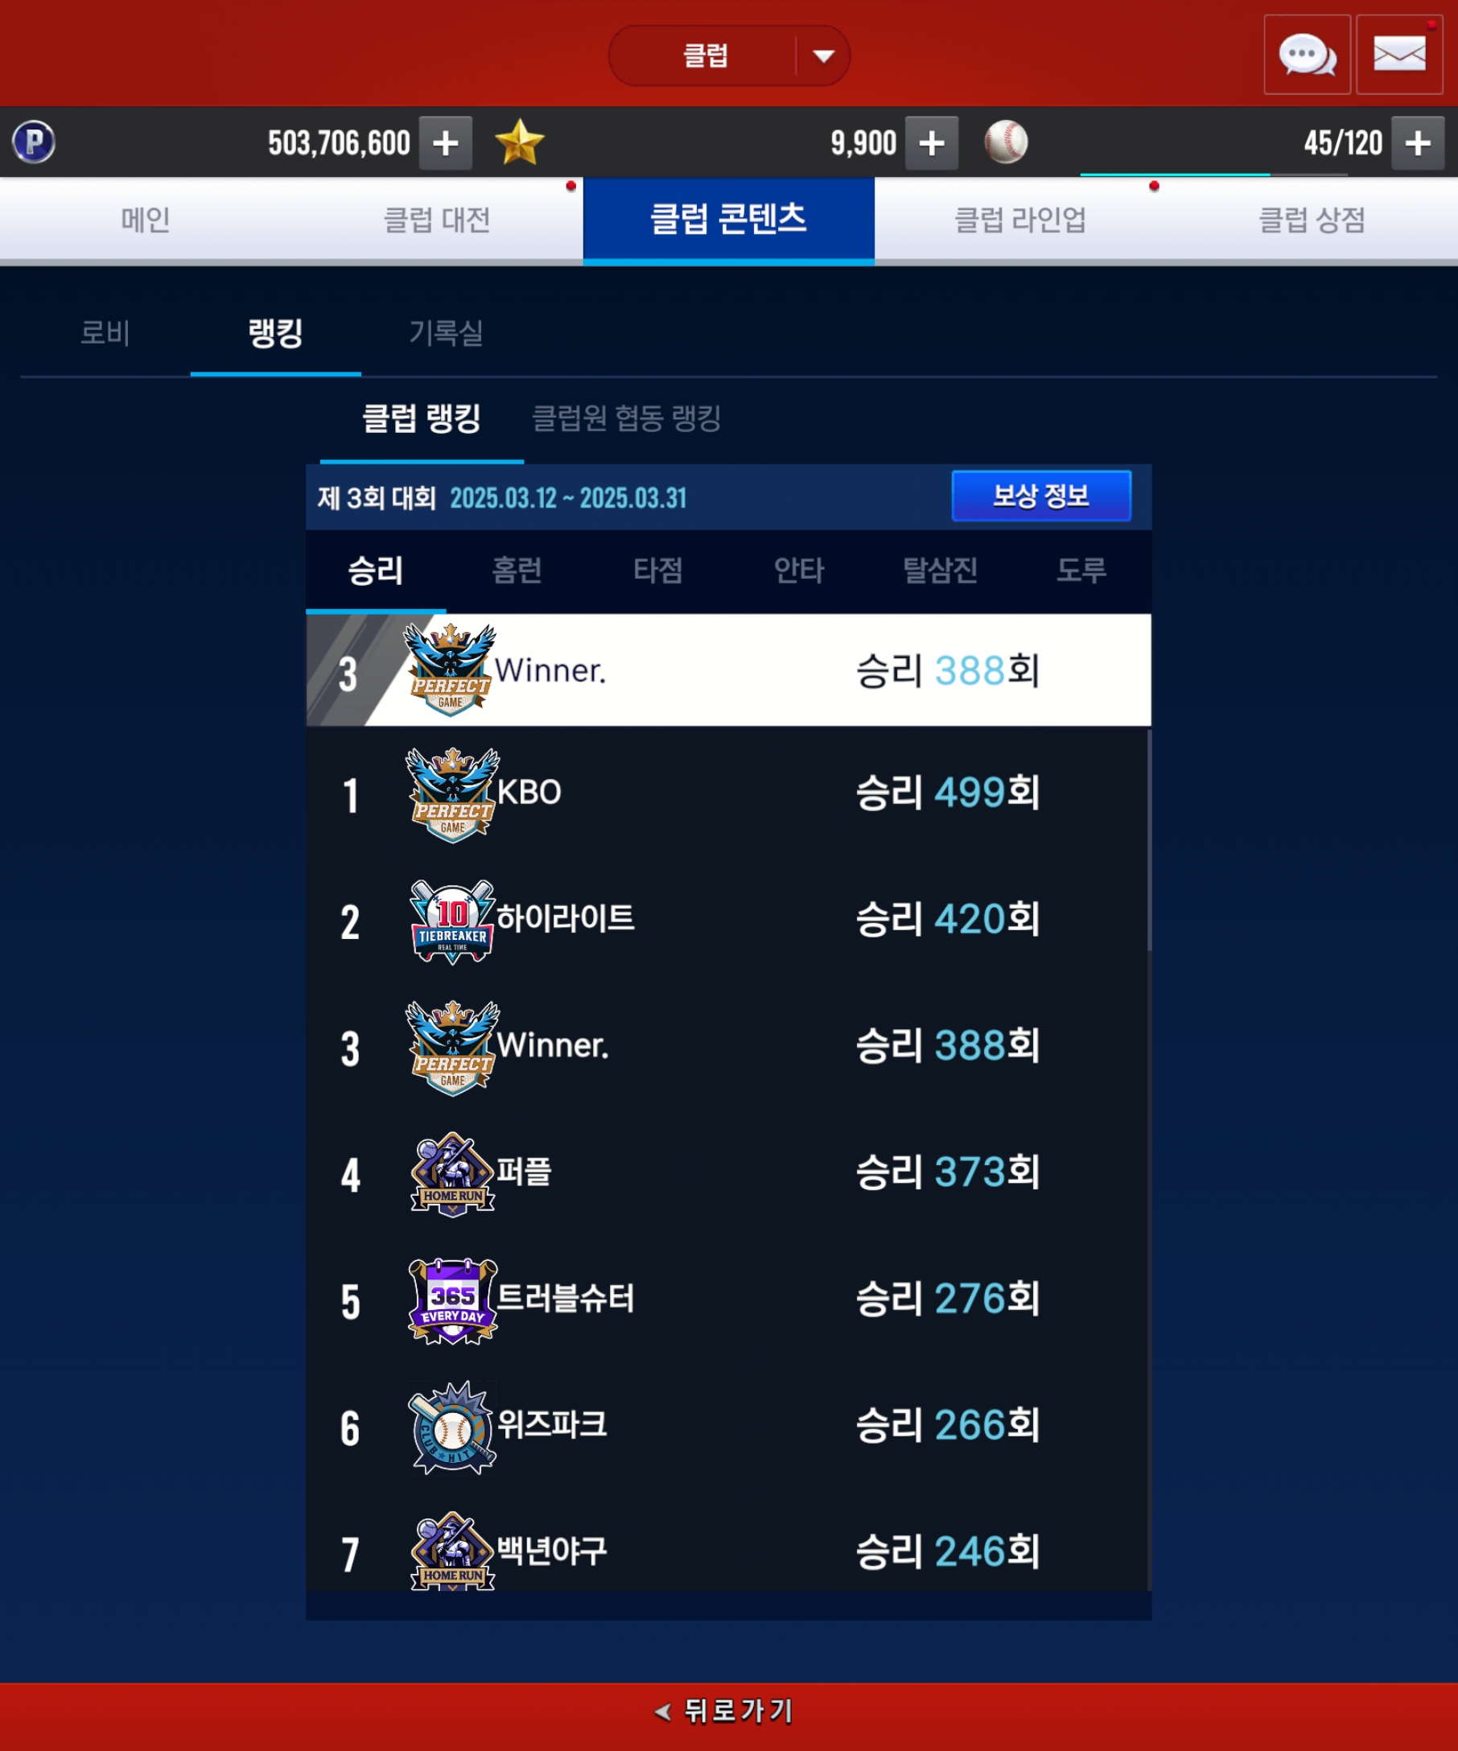Select the KBO club emblem
Image resolution: width=1458 pixels, height=1751 pixels.
pyautogui.click(x=453, y=793)
